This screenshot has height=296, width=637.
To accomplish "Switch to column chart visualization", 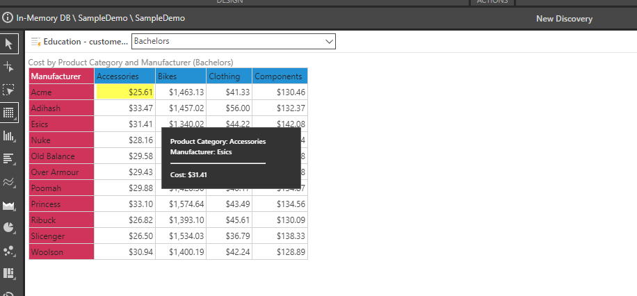I will (9, 136).
